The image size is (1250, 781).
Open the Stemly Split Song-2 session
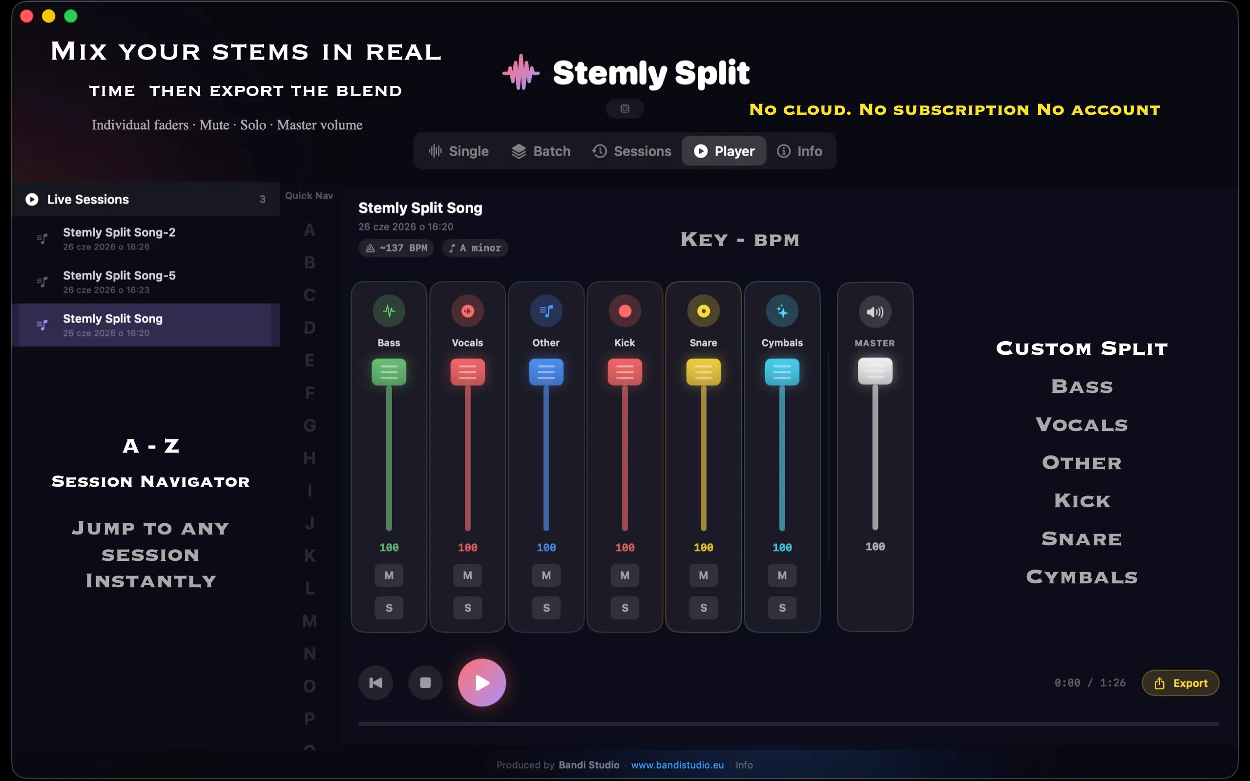pyautogui.click(x=146, y=239)
